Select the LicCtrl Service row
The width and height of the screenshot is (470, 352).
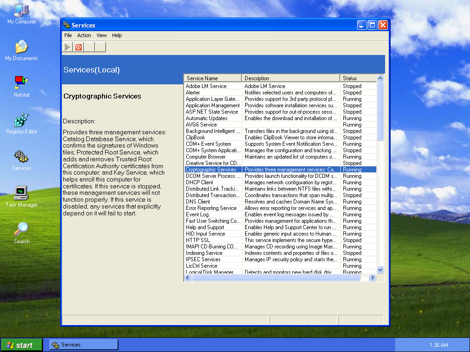280,266
